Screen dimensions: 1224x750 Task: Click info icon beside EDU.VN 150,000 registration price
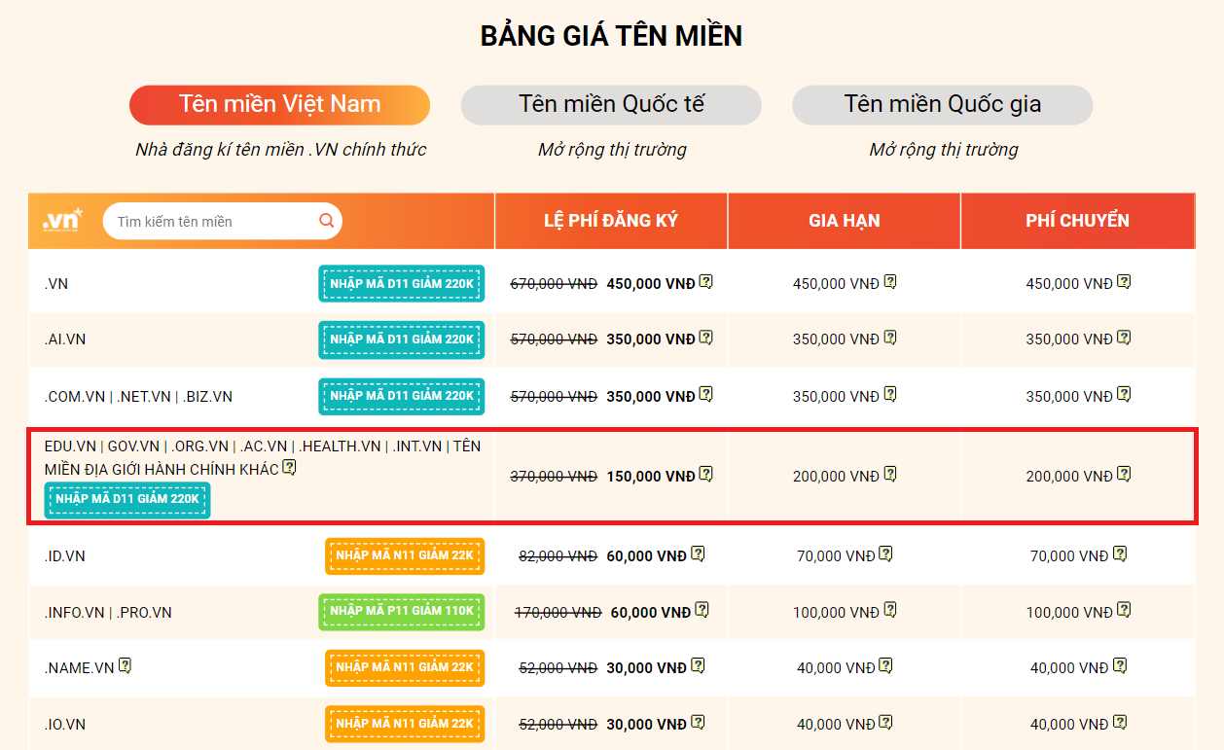(706, 475)
